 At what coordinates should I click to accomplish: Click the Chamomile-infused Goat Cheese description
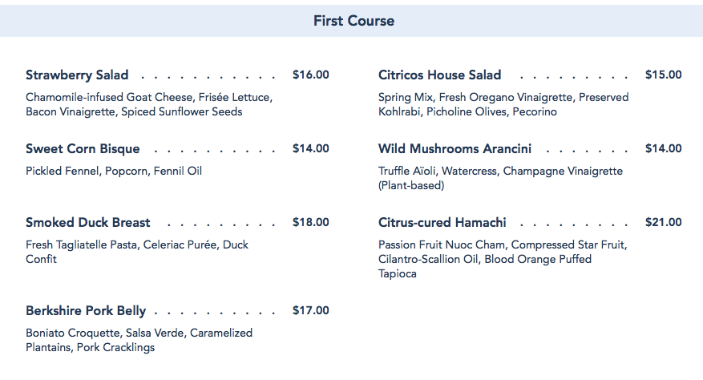coord(149,104)
